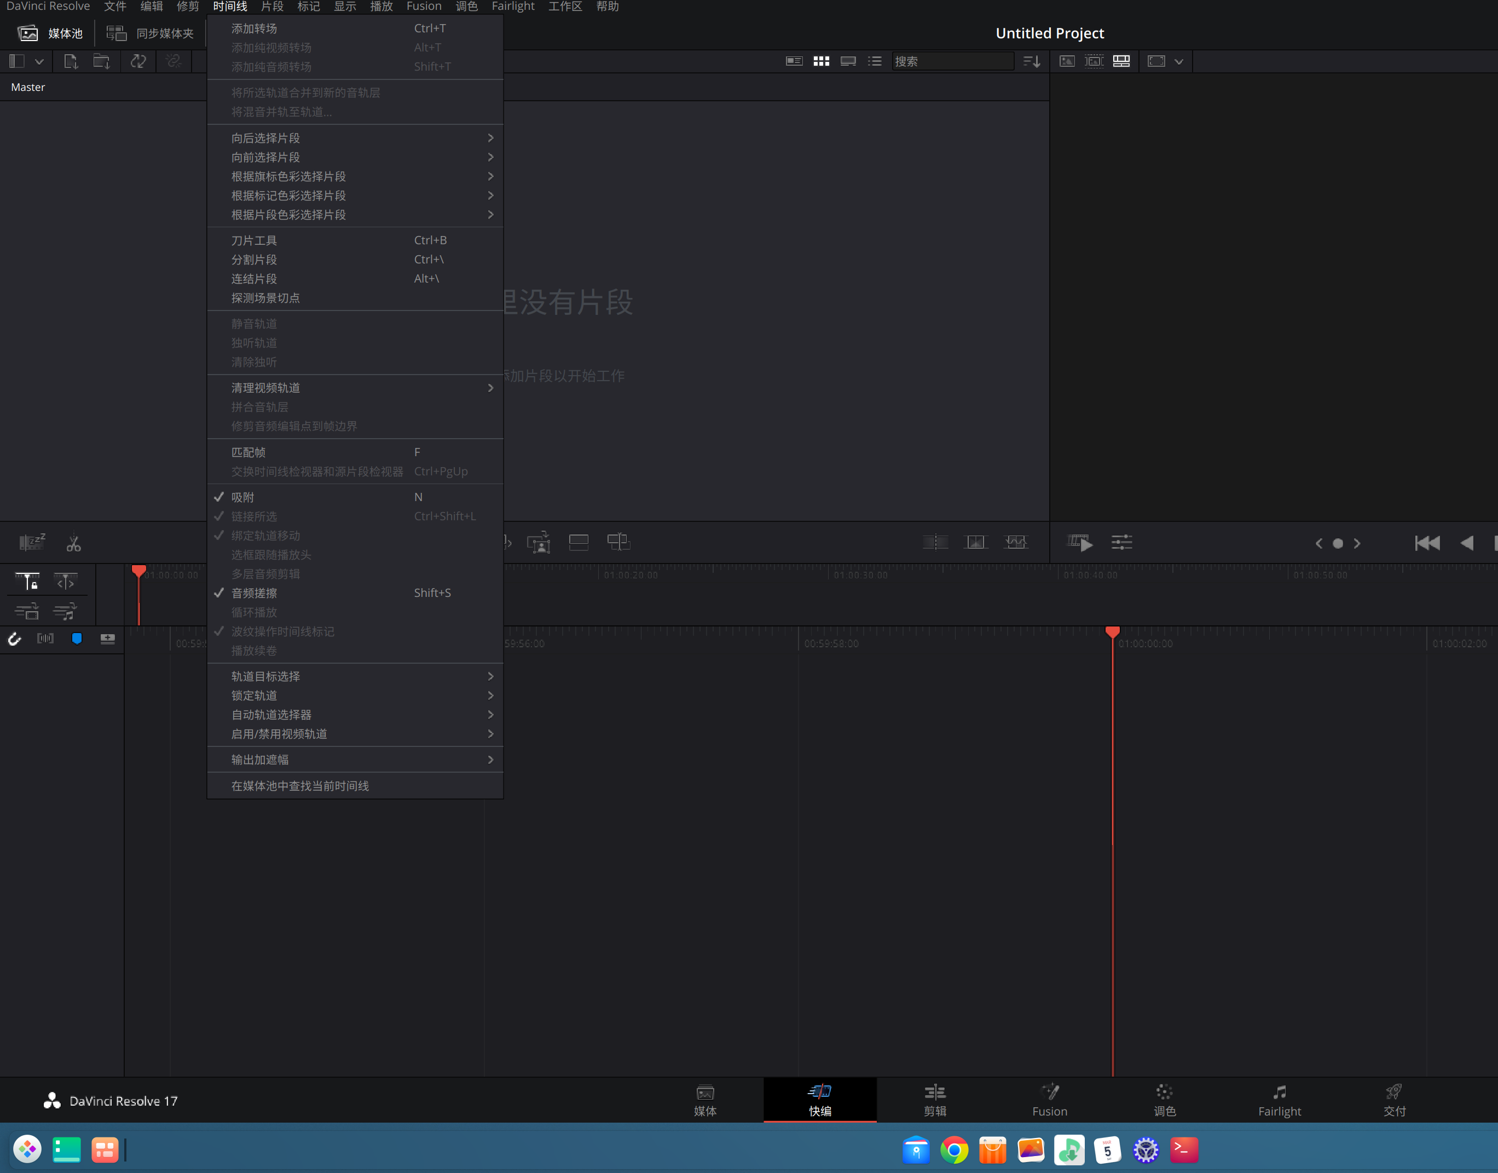This screenshot has width=1498, height=1173.
Task: Open the 片段 menu in the menu bar
Action: (271, 7)
